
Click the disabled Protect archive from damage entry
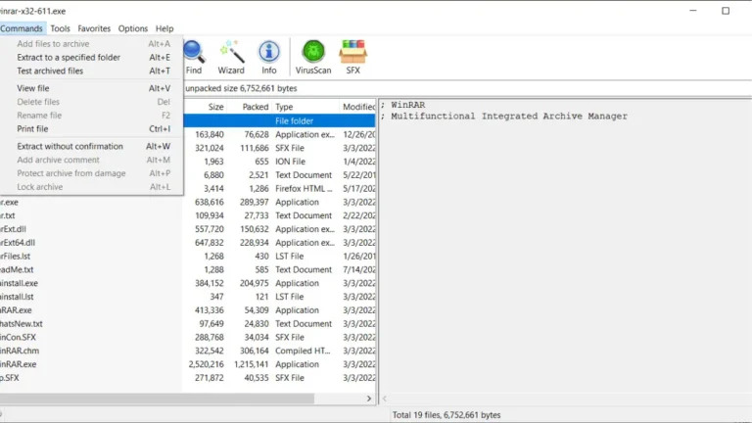(92, 173)
